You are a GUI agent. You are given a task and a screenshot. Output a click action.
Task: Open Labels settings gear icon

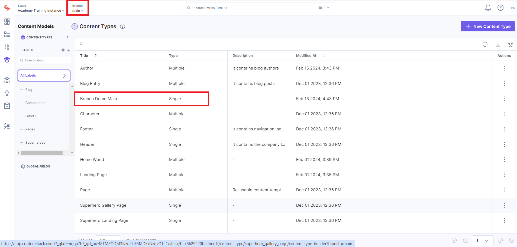pos(63,50)
